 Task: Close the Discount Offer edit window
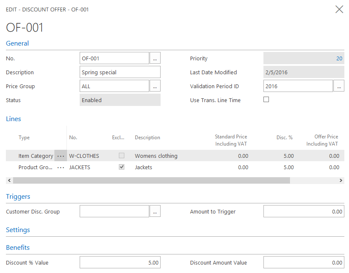(339, 9)
